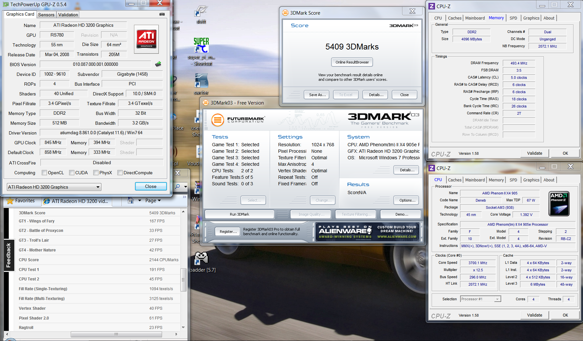Click the Register button in 3DMark03
Screen dimensions: 583x341
228,232
